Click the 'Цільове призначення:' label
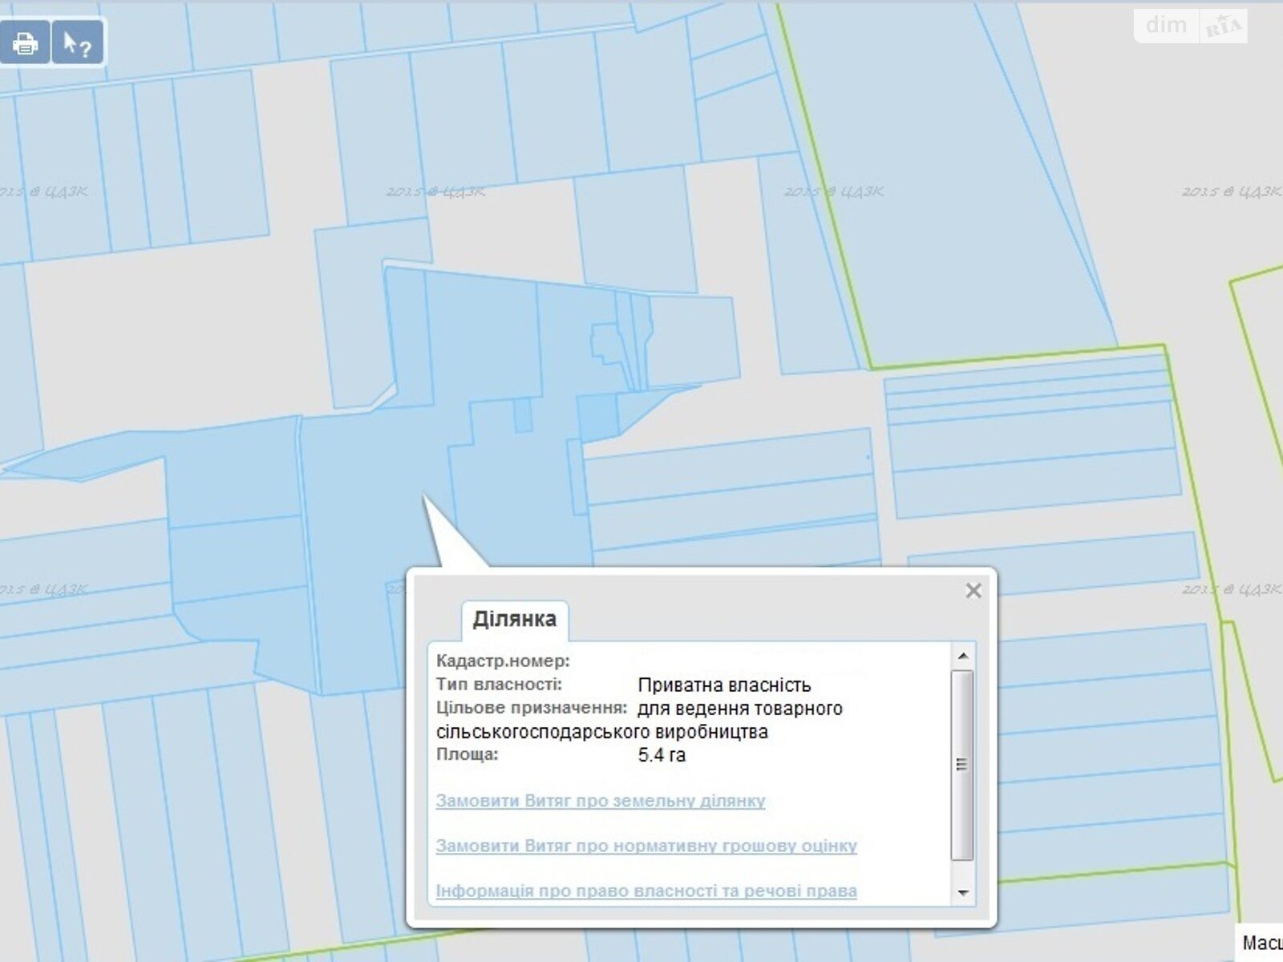Image resolution: width=1283 pixels, height=962 pixels. coord(532,708)
